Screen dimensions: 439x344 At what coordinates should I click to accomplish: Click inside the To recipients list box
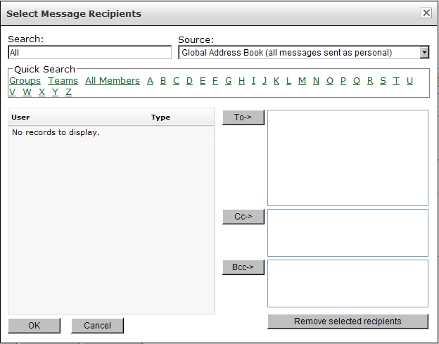point(348,158)
